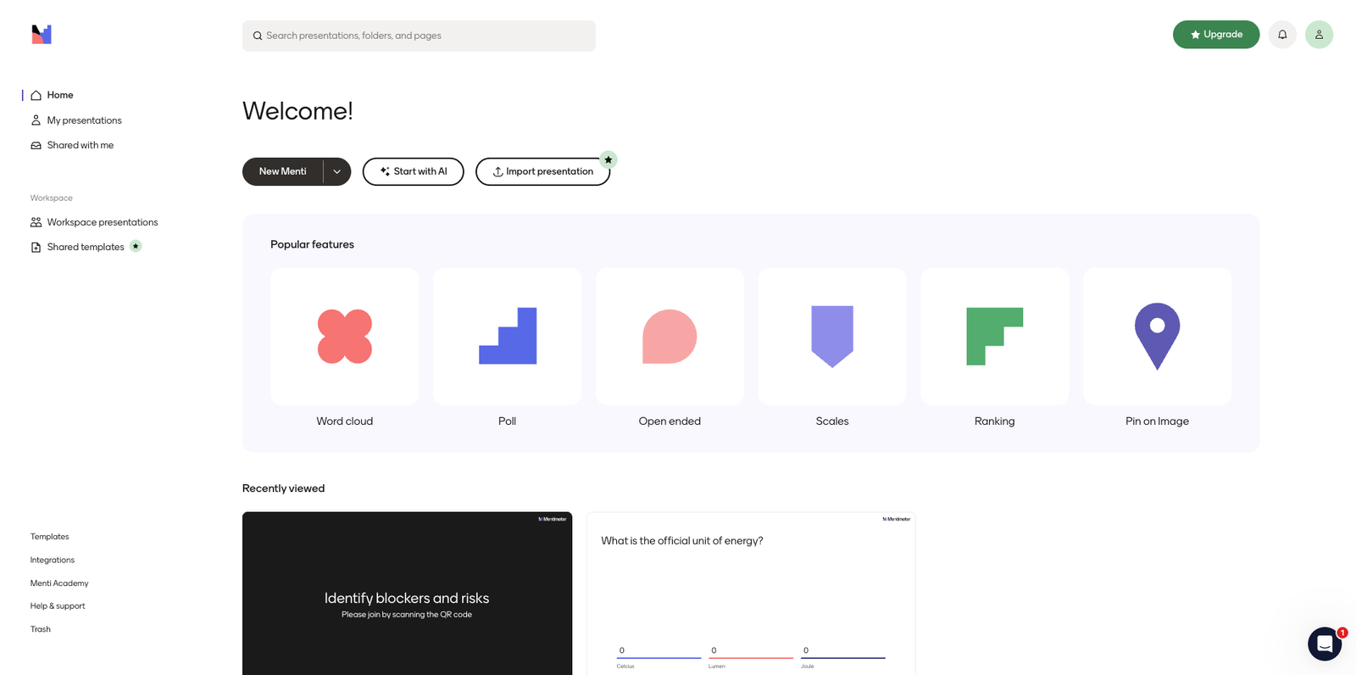Click the Start with AI button

pos(414,171)
